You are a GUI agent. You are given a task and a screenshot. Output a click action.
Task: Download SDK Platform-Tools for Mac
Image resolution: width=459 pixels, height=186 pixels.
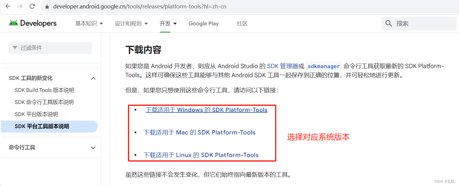click(x=199, y=133)
